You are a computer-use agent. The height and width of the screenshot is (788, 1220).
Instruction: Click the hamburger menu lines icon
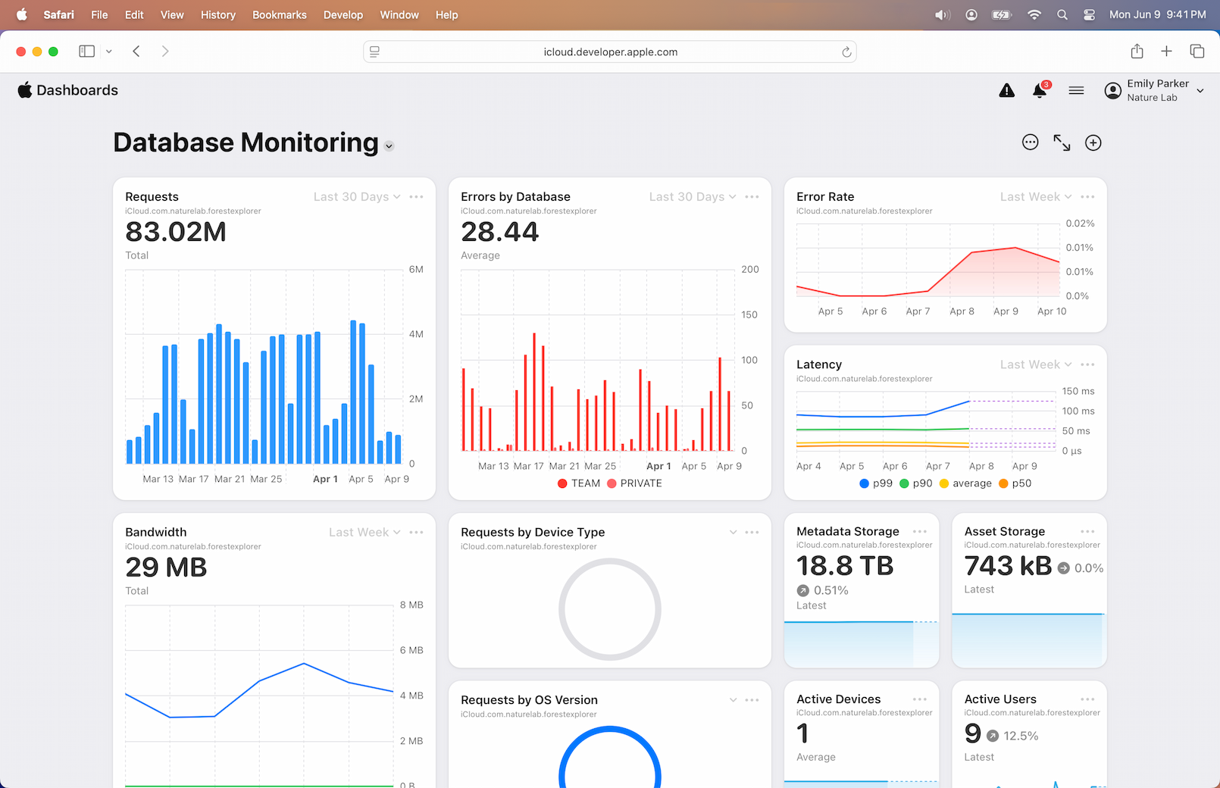pyautogui.click(x=1076, y=91)
